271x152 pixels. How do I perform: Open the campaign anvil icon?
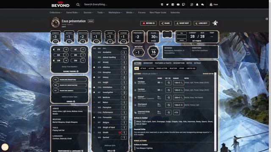(215, 23)
